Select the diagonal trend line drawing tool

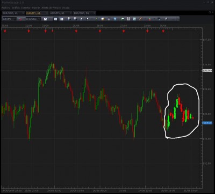141,19
